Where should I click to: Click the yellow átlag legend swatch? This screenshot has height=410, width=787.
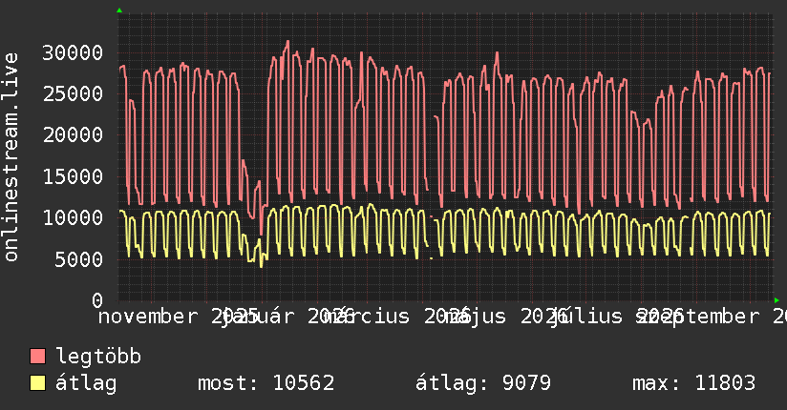tap(37, 383)
